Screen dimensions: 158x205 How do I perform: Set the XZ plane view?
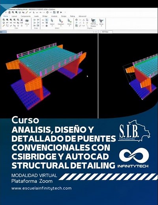(11, 23)
